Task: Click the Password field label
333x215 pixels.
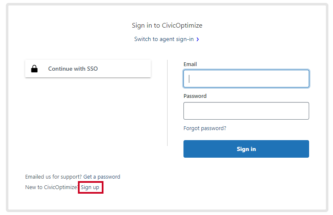Action: point(195,96)
